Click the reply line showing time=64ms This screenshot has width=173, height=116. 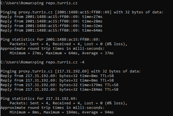pos(52,30)
